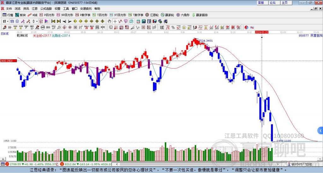Click the 客服 customer service button
Image resolution: width=323 pixels, height=173 pixels.
[262, 3]
